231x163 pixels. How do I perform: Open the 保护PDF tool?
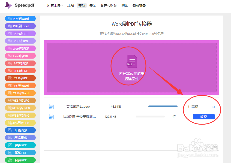coord(20,145)
